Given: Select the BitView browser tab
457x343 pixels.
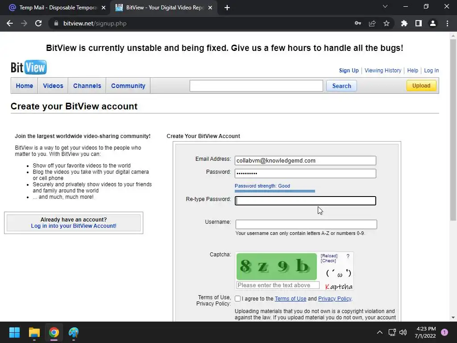Looking at the screenshot, I should coord(163,8).
